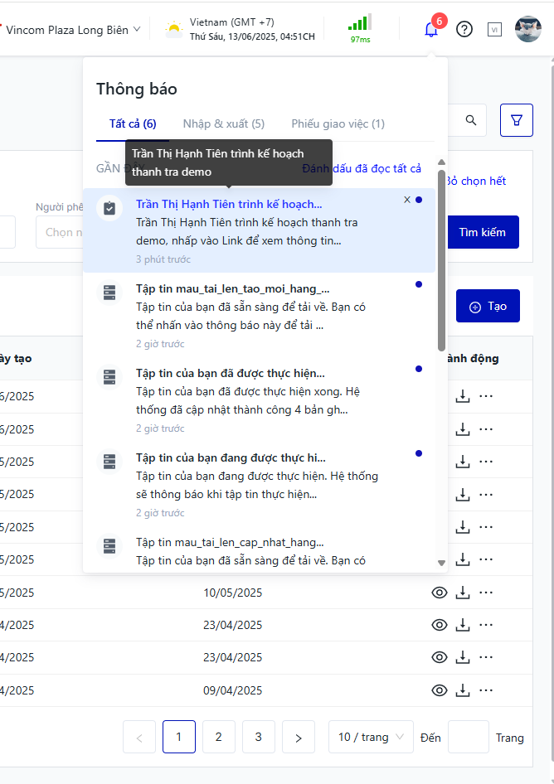Click the Tìm kiếm button

tap(482, 232)
